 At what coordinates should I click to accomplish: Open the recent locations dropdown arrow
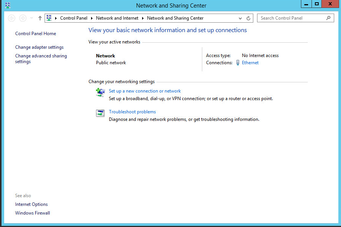tap(31, 18)
